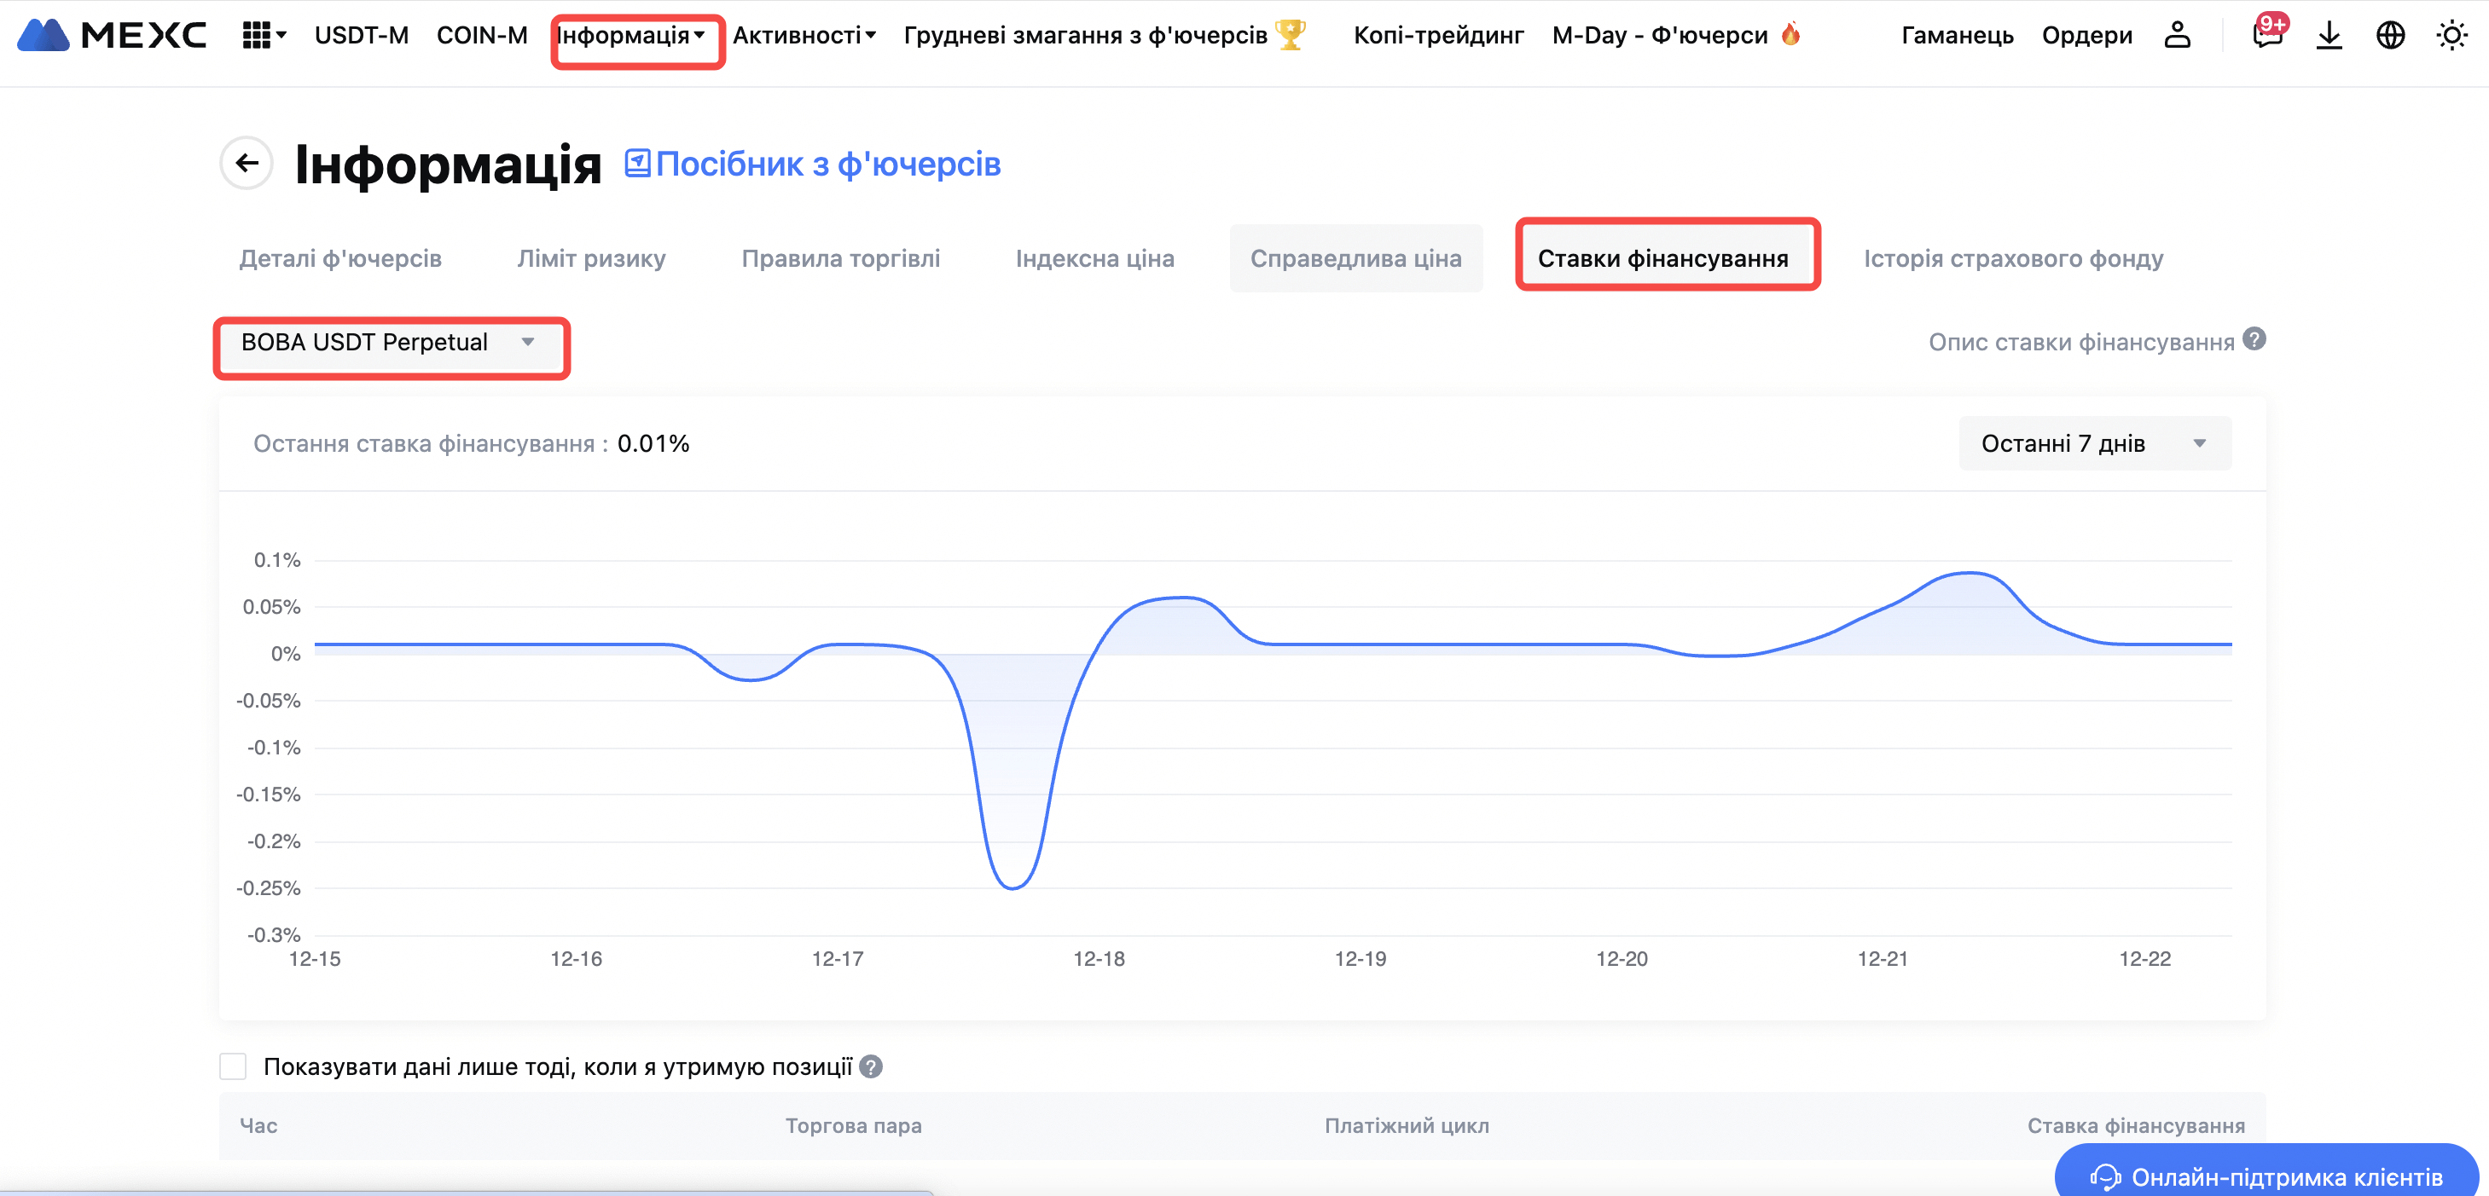The height and width of the screenshot is (1196, 2489).
Task: Toggle the light/dark theme sun icon
Action: [2451, 36]
